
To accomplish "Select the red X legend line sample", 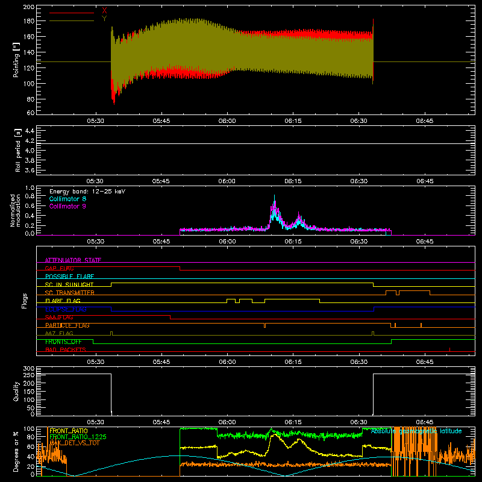I will pos(72,13).
